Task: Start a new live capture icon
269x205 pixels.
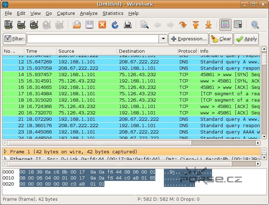Action: point(34,25)
